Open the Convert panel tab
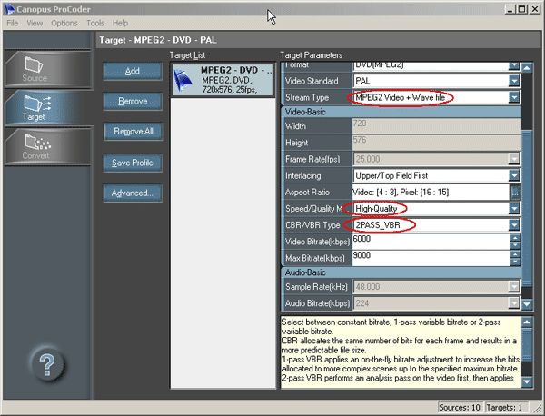 click(47, 146)
